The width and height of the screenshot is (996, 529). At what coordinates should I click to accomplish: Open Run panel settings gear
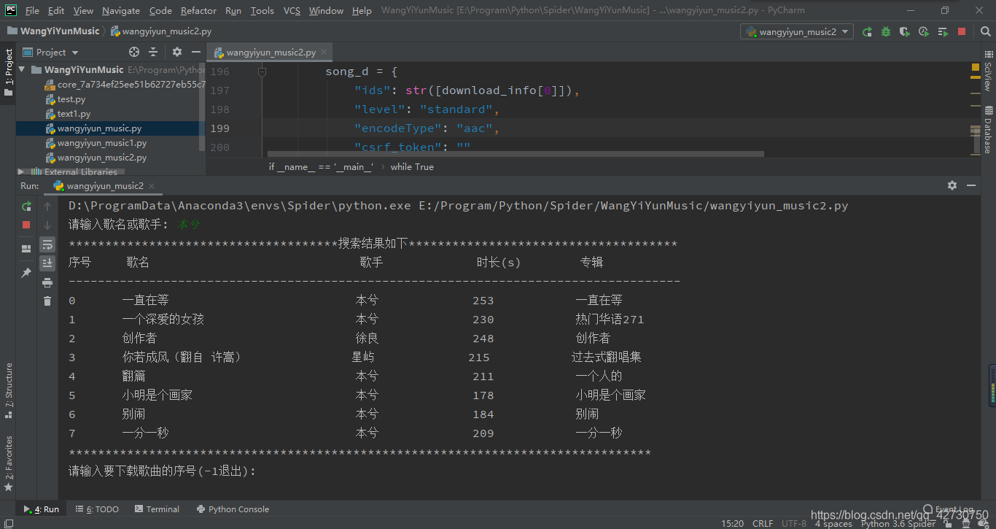pyautogui.click(x=952, y=185)
